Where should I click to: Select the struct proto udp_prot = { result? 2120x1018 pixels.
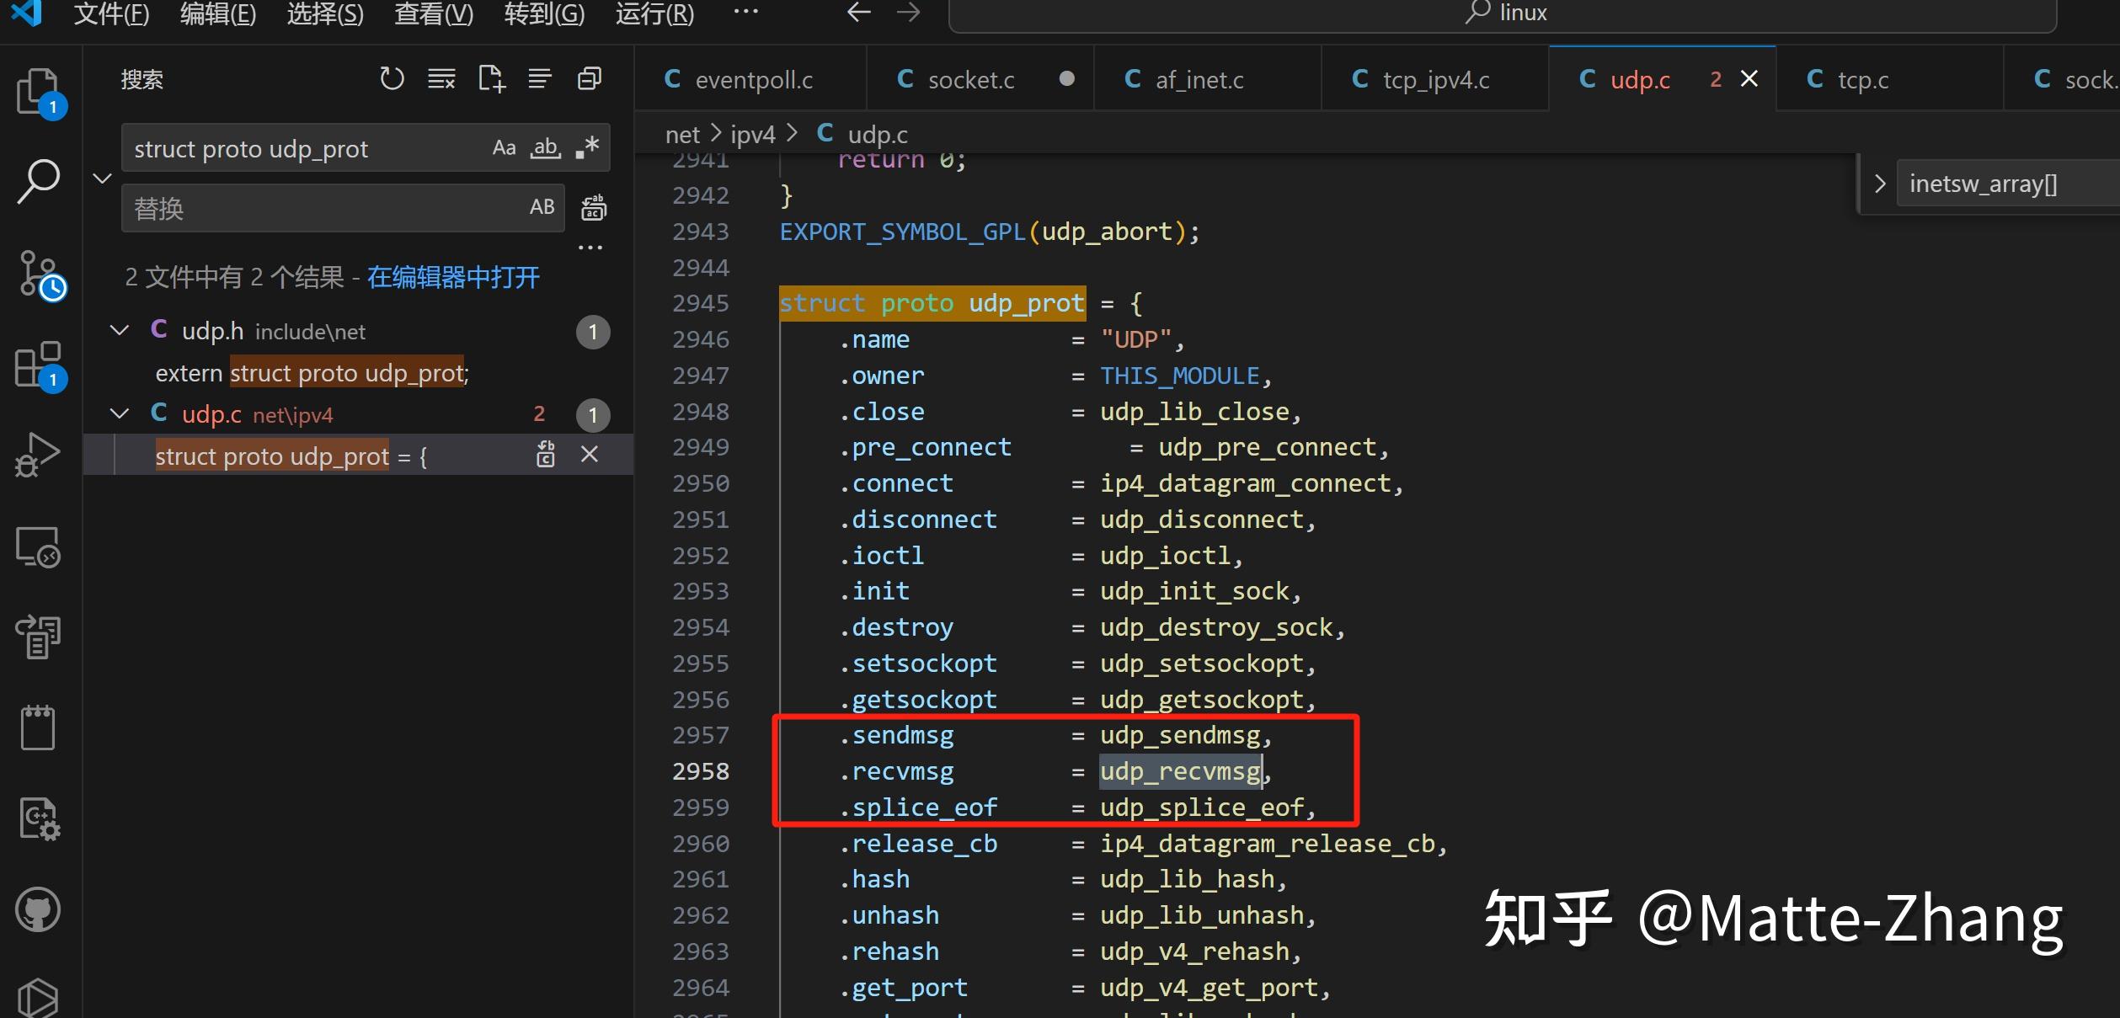tap(359, 455)
